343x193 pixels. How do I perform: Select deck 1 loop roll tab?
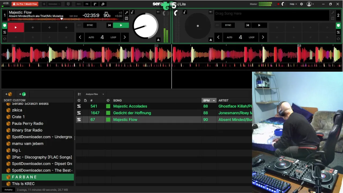[5, 39]
